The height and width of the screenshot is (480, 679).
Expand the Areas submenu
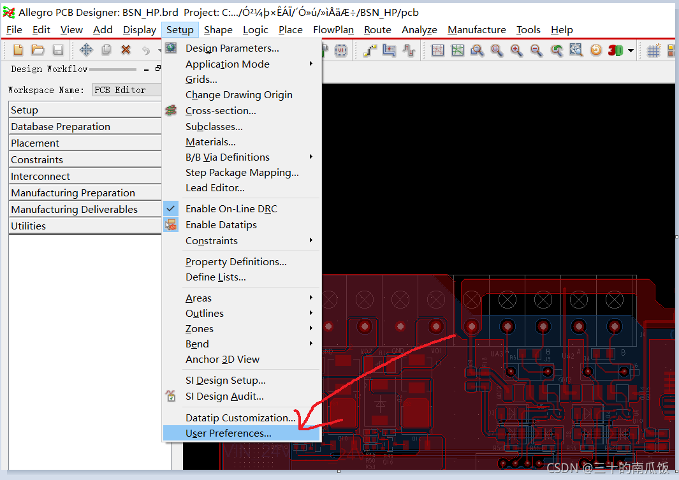(x=311, y=298)
